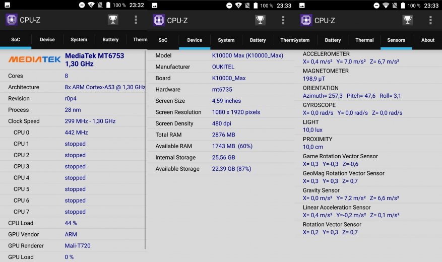This screenshot has width=442, height=262.
Task: Click the PROXIMITY reading '10,0 cm'
Action: pyautogui.click(x=313, y=147)
